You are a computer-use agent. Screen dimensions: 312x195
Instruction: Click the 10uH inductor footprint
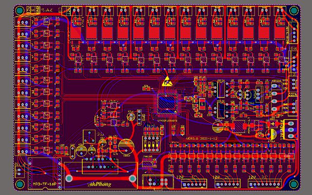[239, 126]
